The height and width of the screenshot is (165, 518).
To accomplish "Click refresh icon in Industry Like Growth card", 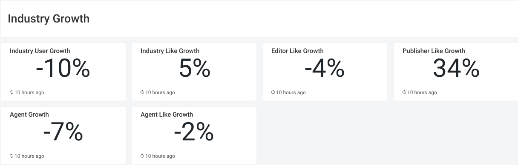I will [x=142, y=92].
